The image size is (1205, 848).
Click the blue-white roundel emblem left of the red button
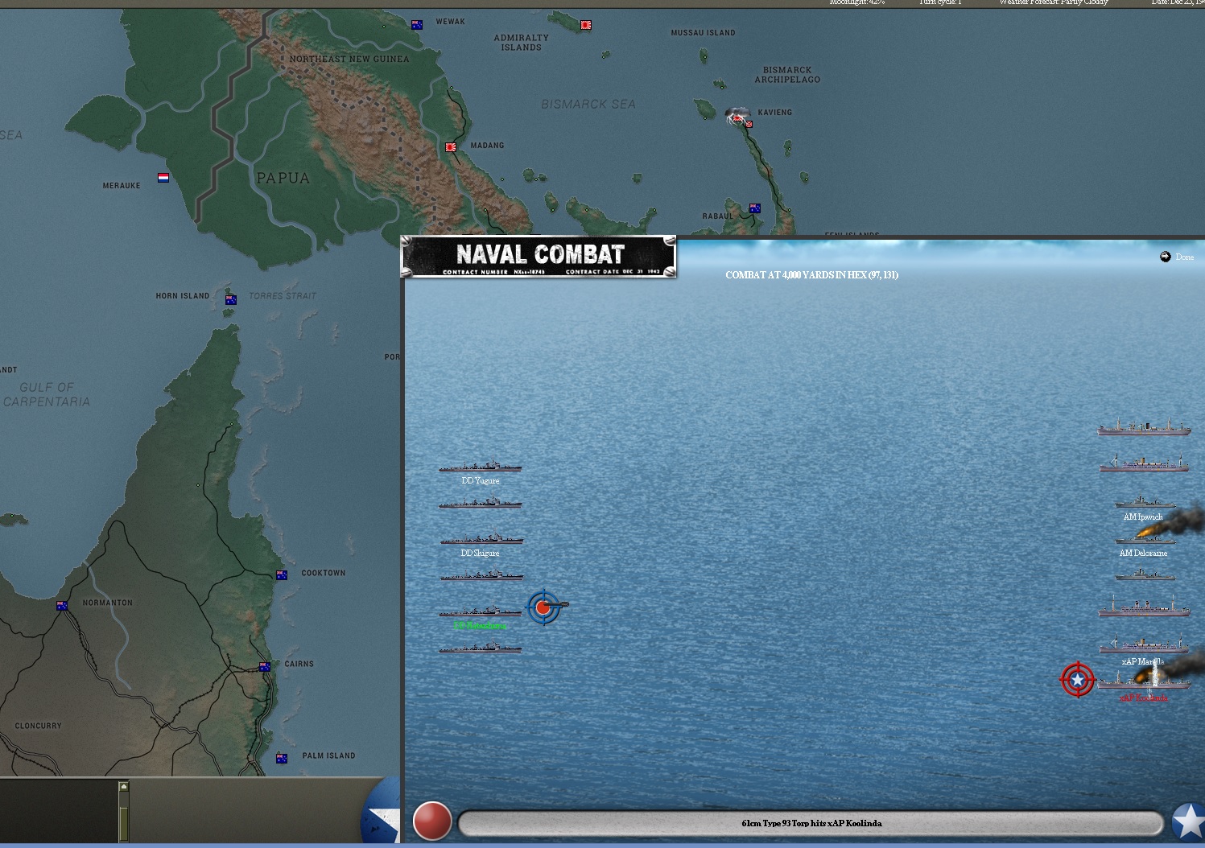[382, 811]
